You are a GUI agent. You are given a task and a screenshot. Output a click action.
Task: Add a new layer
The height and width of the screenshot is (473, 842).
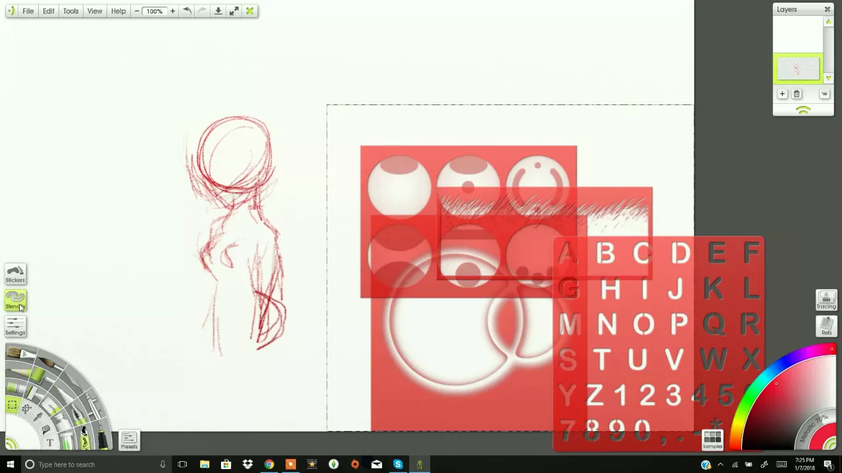(782, 94)
